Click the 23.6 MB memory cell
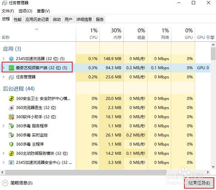216x190 pixels. pyautogui.click(x=112, y=77)
